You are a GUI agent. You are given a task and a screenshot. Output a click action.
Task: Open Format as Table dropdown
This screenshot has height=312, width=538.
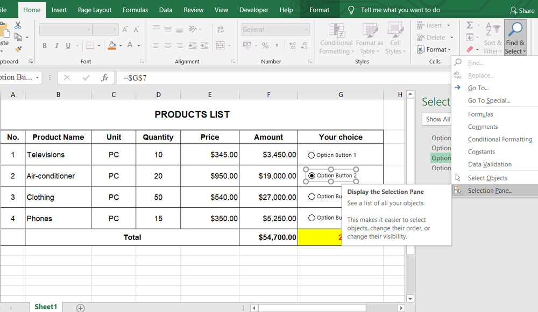pos(370,38)
